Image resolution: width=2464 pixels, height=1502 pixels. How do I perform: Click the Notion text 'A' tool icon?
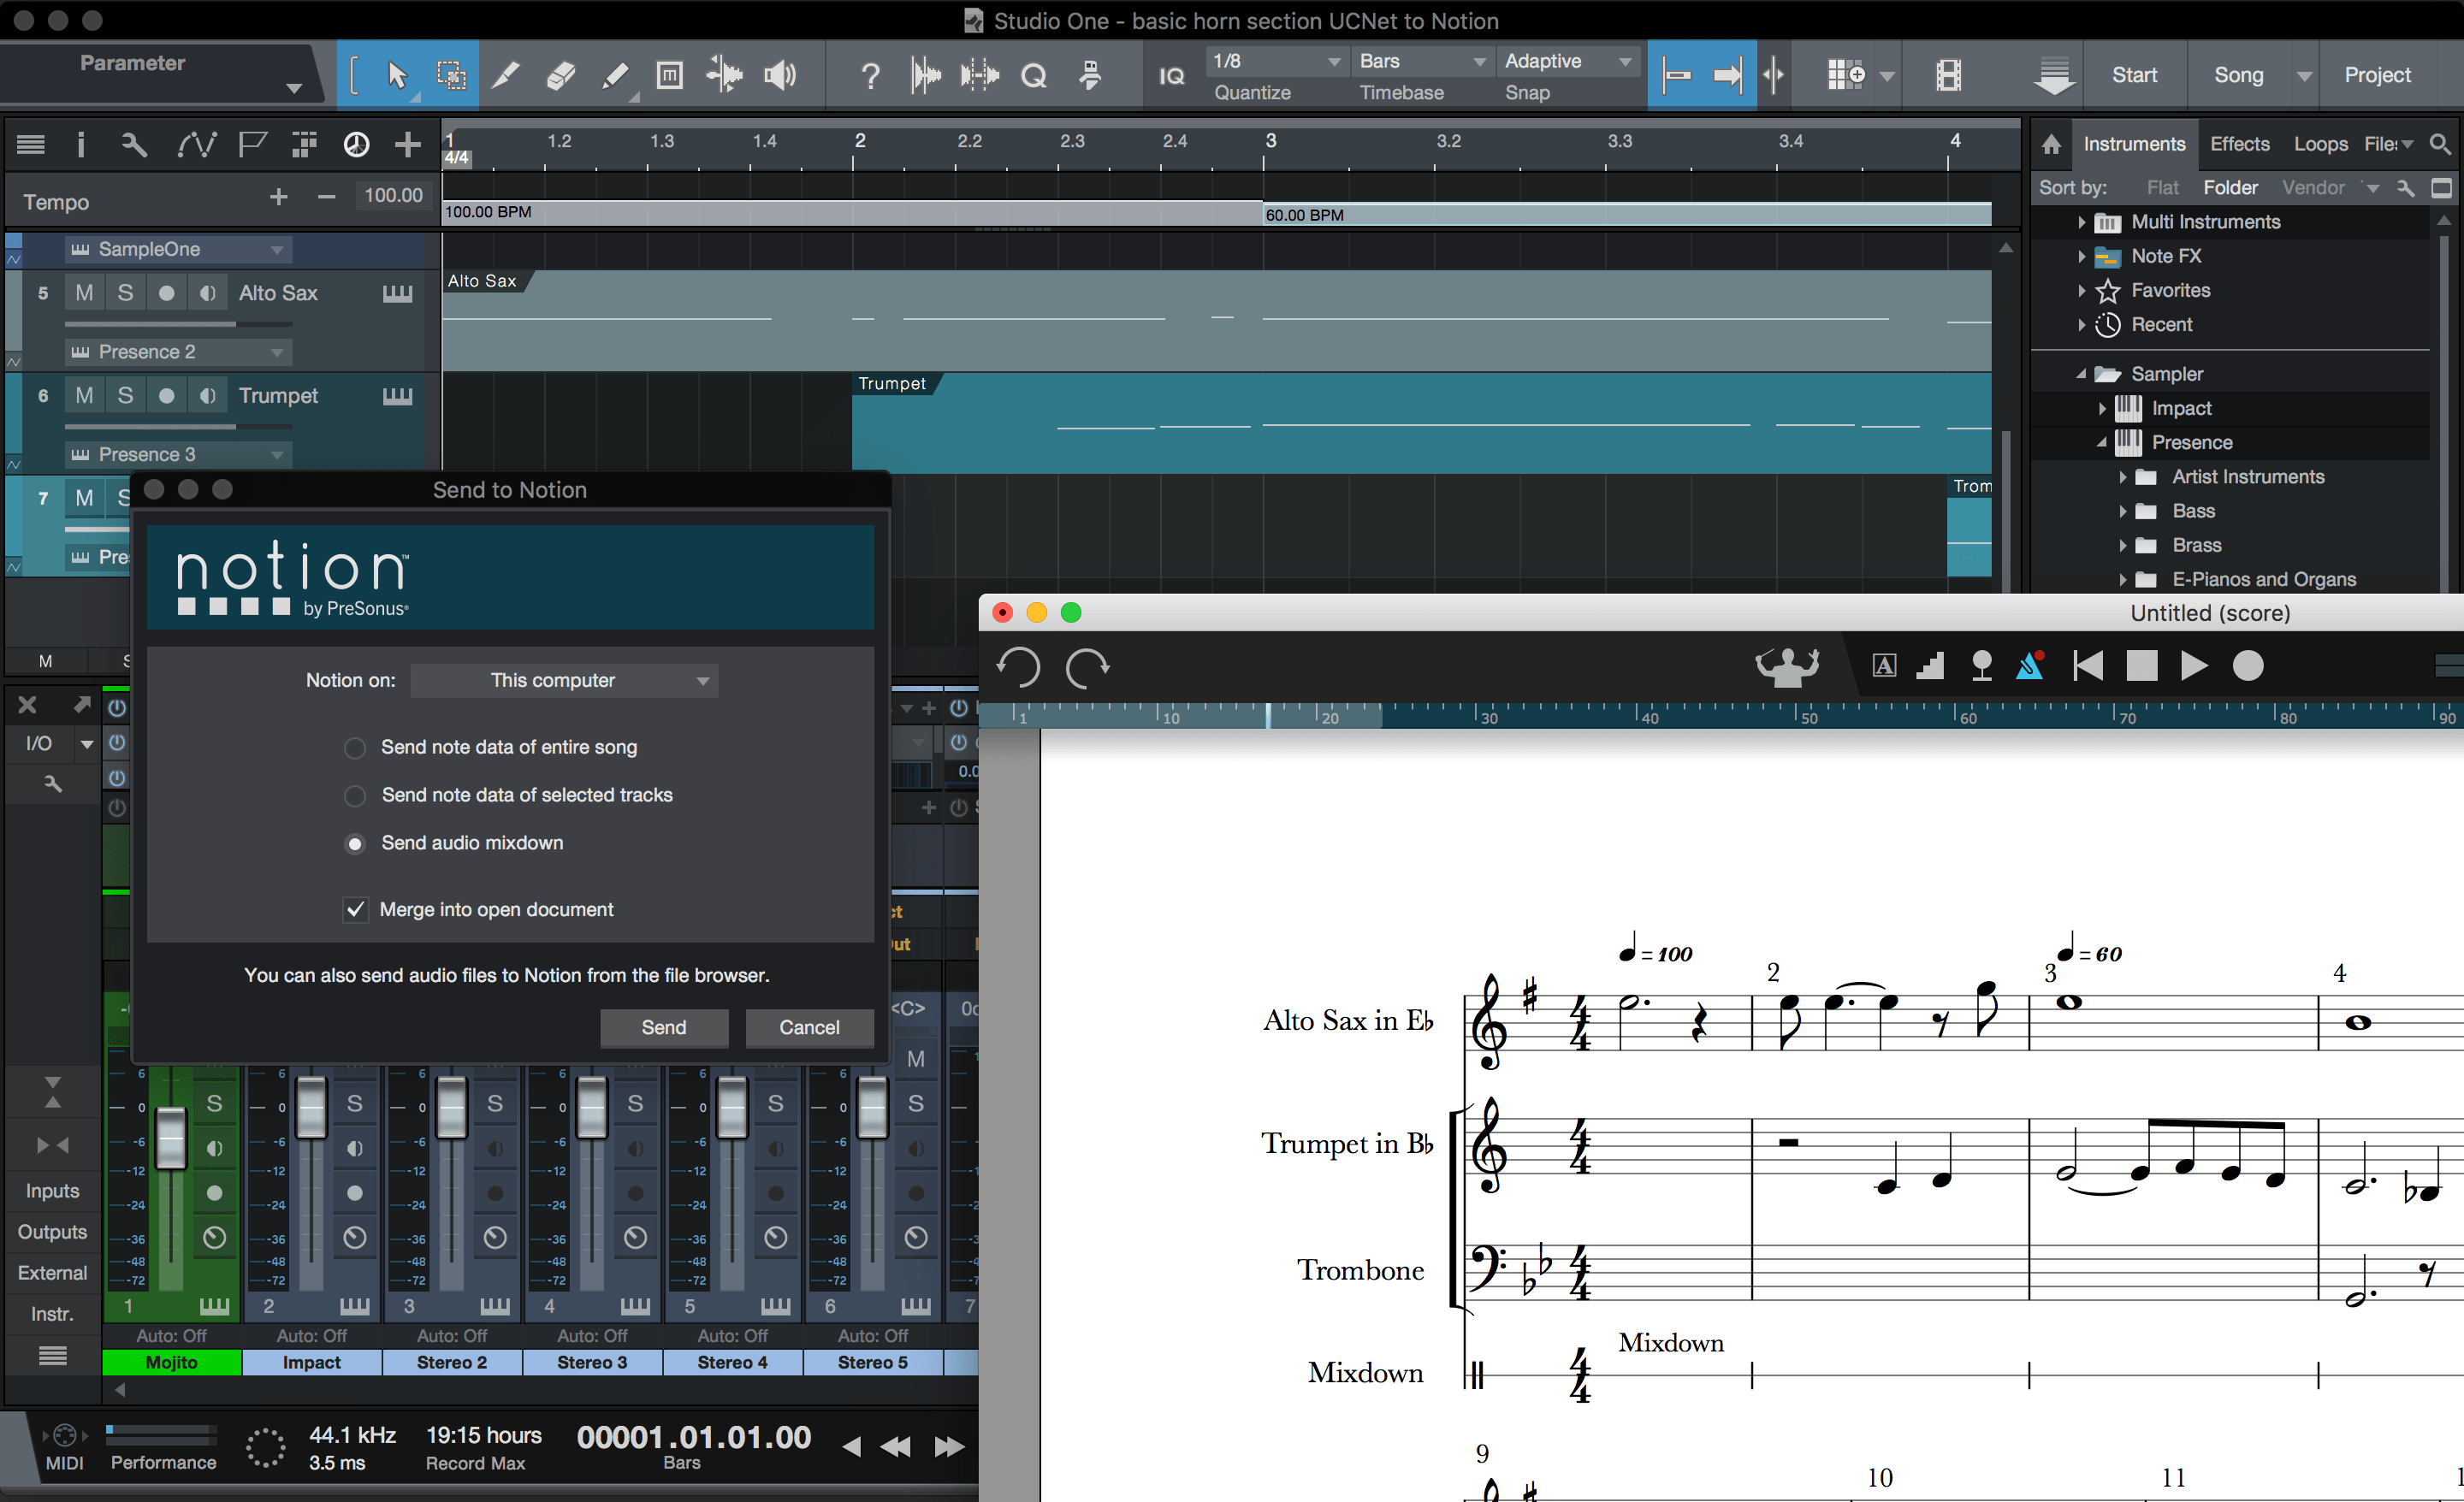pos(1884,666)
